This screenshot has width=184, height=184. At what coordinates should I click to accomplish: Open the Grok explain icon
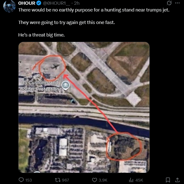(169, 3)
